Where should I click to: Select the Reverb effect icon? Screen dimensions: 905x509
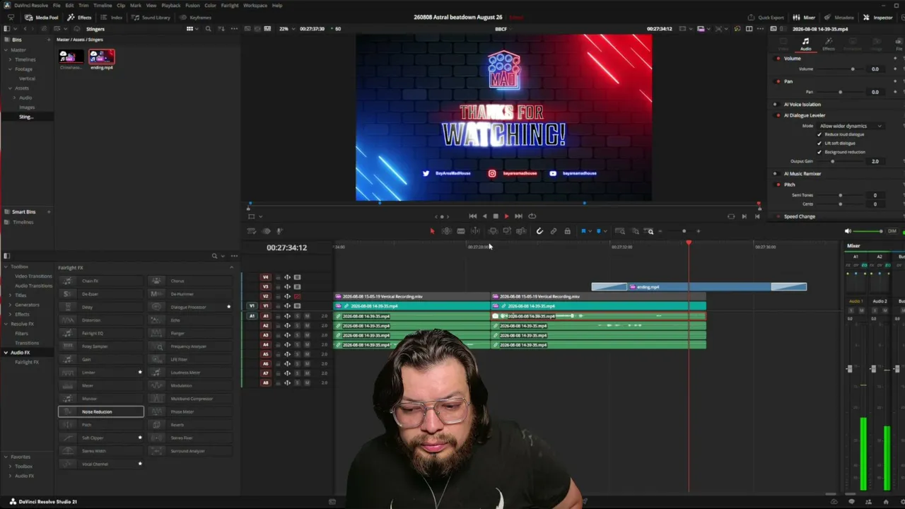(156, 425)
